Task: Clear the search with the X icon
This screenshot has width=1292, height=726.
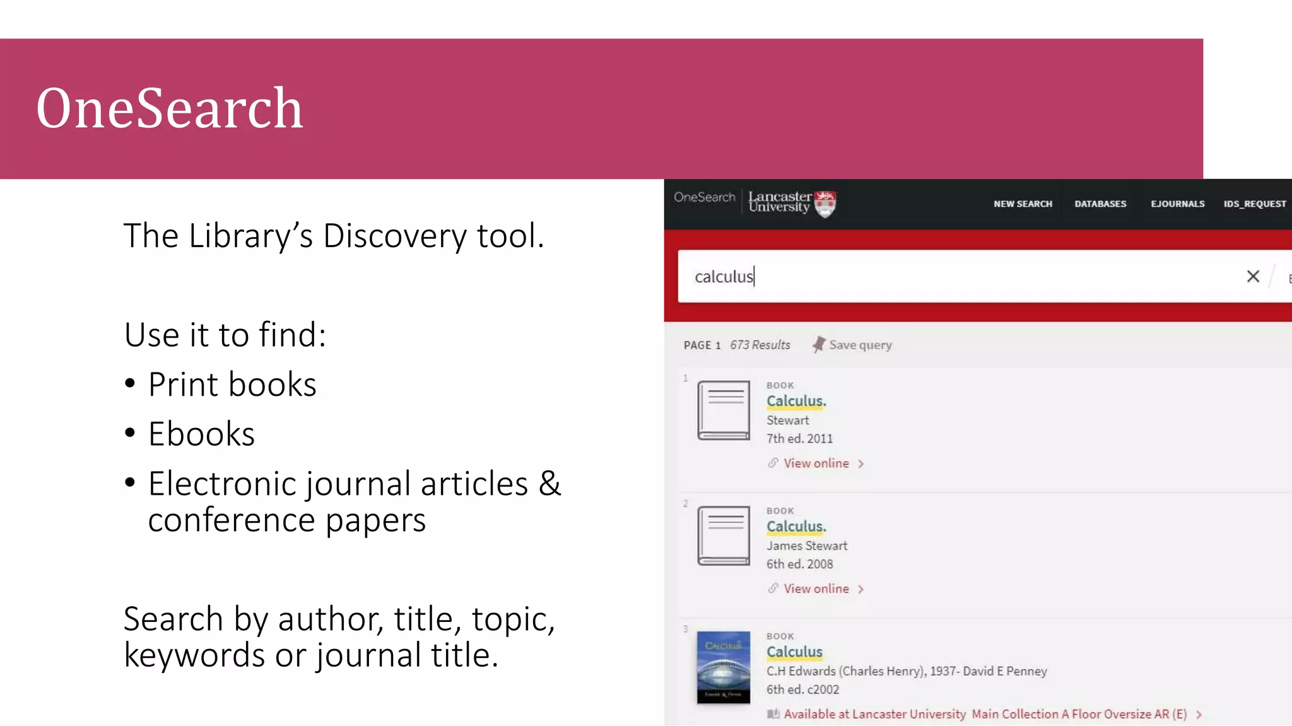Action: coord(1253,276)
